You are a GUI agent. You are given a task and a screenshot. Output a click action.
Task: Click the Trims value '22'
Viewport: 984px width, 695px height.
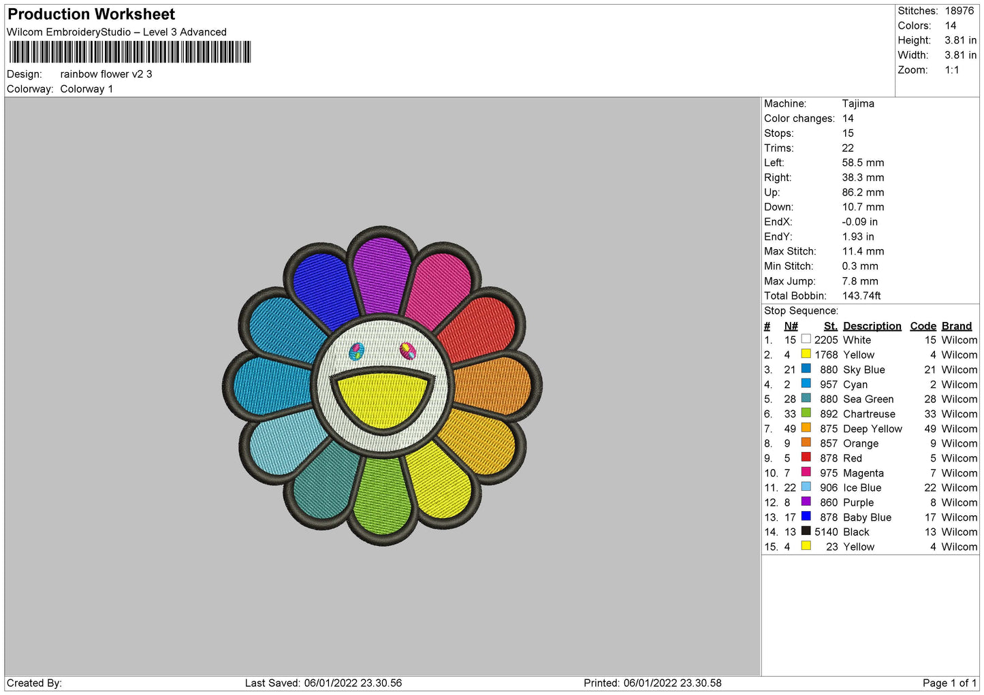(848, 148)
